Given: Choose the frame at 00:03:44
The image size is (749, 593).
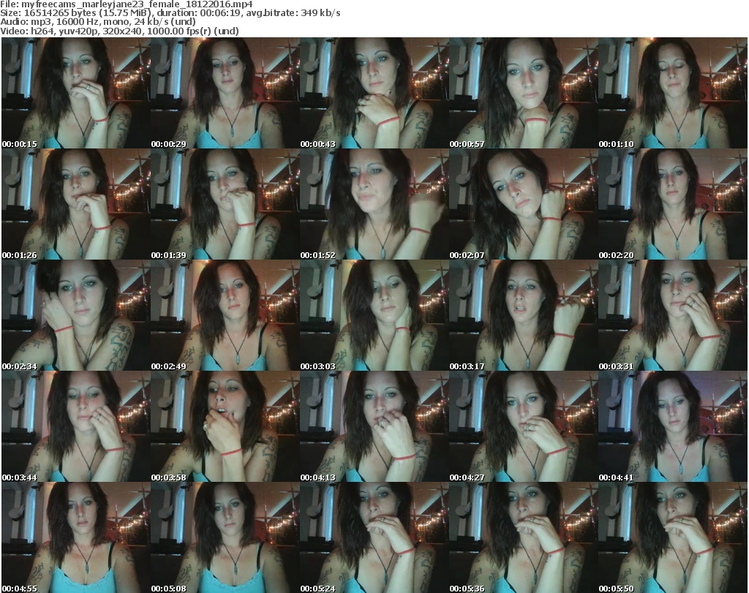Looking at the screenshot, I should [76, 426].
